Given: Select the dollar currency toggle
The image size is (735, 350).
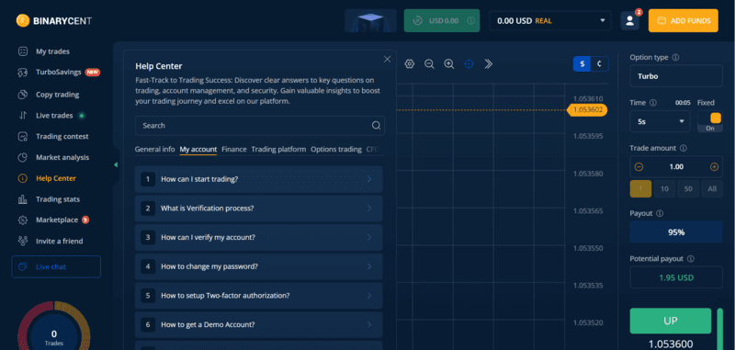Looking at the screenshot, I should pyautogui.click(x=582, y=64).
